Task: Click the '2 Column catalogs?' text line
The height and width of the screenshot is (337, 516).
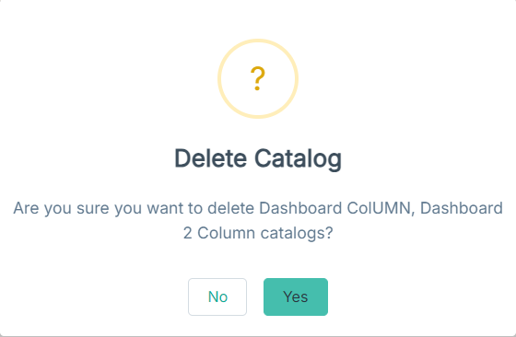Action: click(258, 233)
